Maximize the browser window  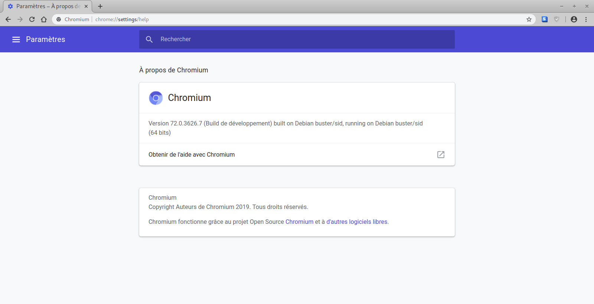(574, 6)
